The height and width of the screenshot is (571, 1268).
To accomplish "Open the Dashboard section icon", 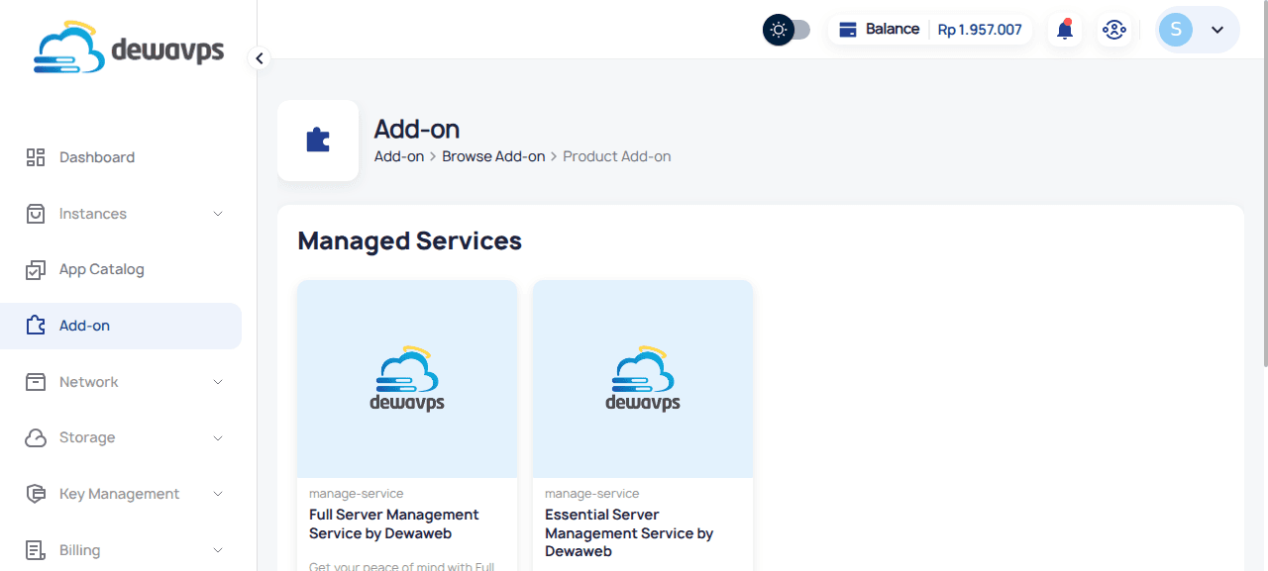I will point(36,156).
